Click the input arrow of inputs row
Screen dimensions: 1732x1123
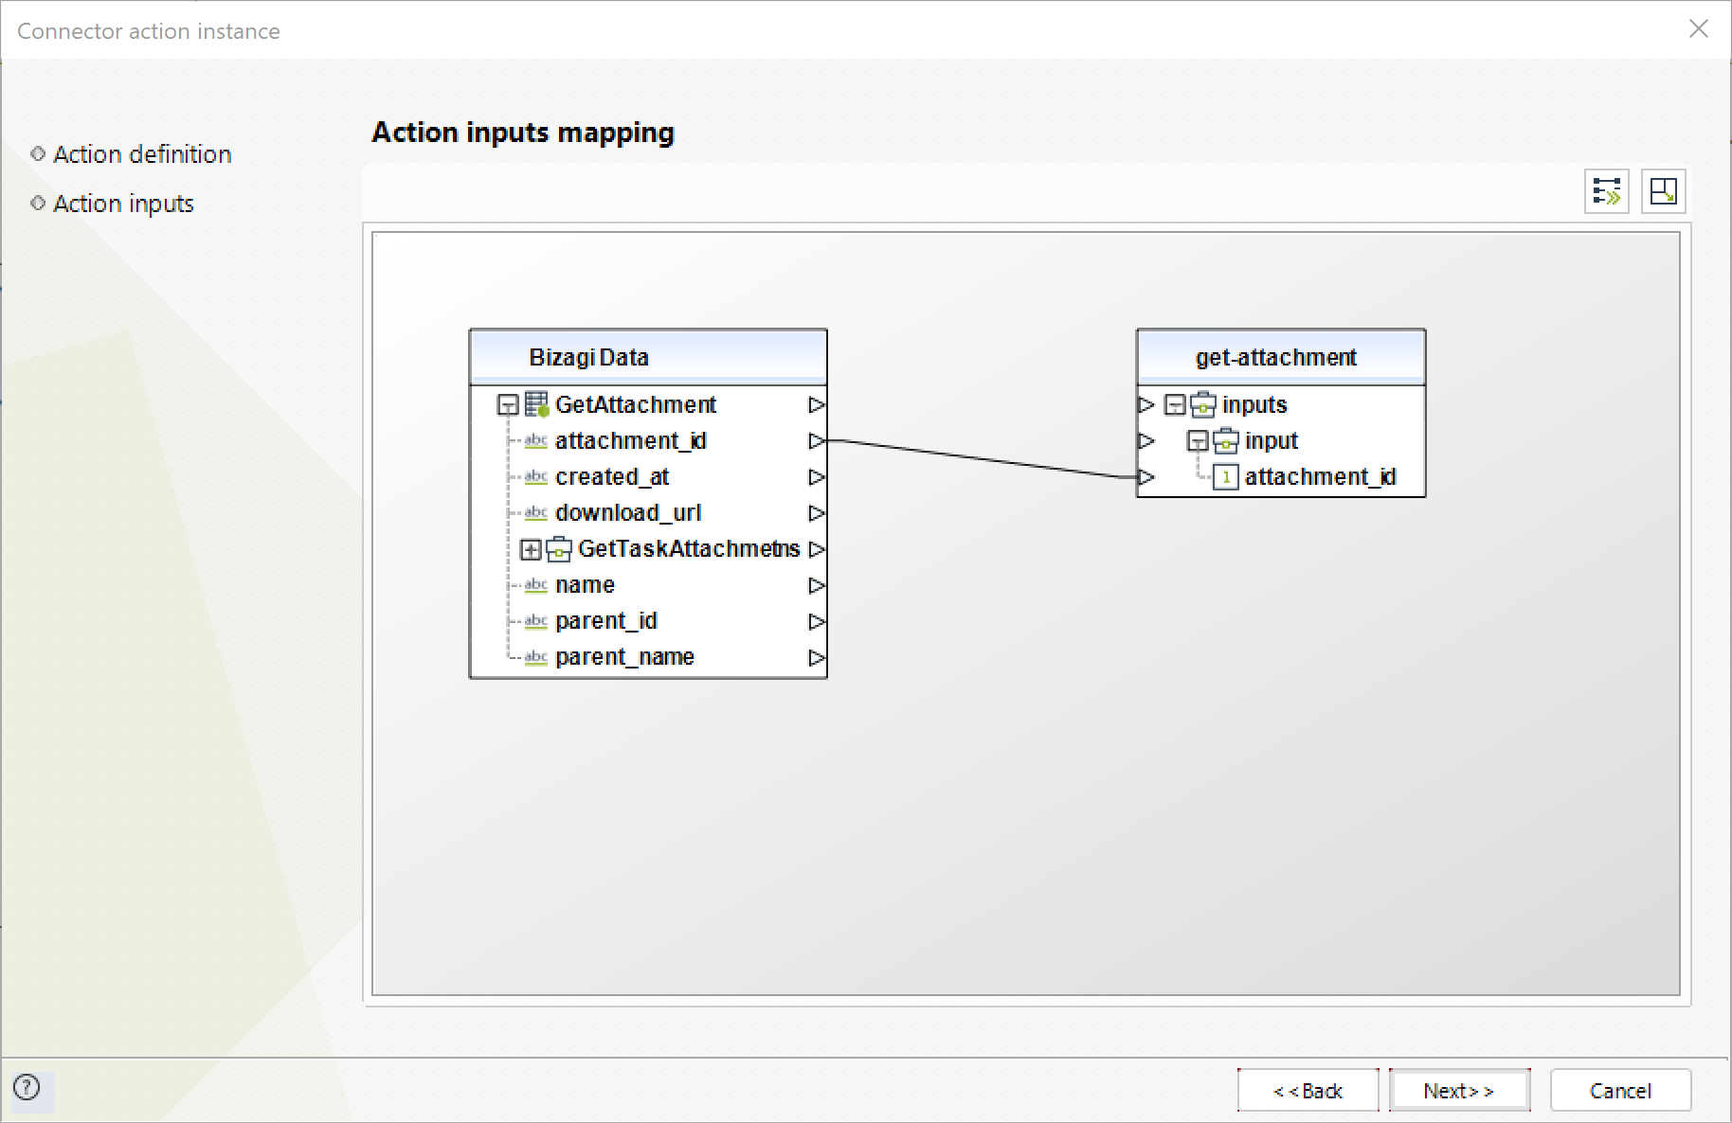(1146, 405)
